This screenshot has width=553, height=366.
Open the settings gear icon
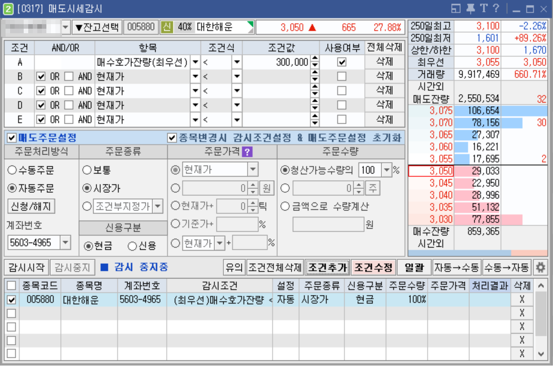(540, 267)
